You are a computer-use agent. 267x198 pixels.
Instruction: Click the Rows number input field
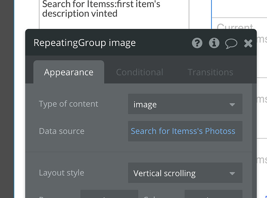pyautogui.click(x=109, y=194)
